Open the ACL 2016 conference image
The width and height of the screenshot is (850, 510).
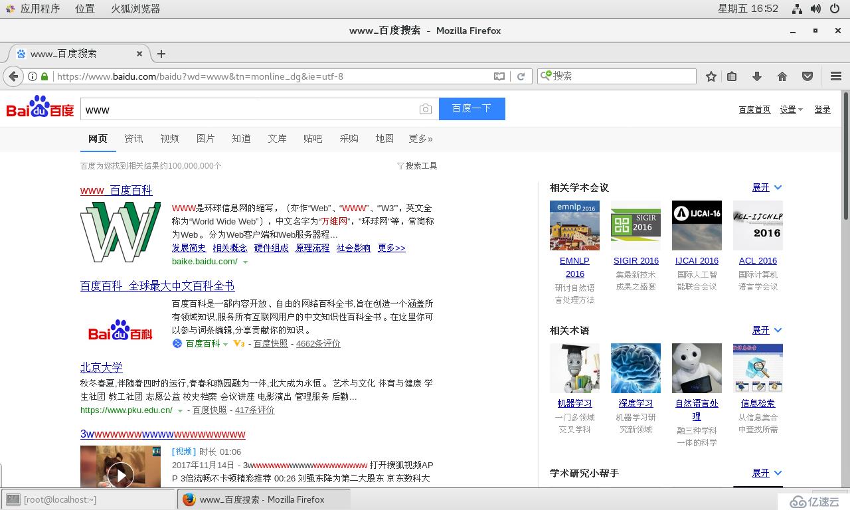click(758, 226)
